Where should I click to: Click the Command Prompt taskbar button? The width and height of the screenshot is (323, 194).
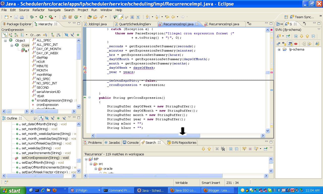point(118,190)
